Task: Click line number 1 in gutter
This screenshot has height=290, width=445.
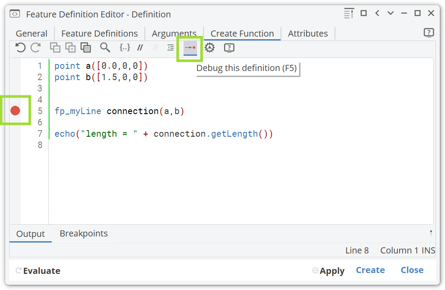Action: point(40,66)
